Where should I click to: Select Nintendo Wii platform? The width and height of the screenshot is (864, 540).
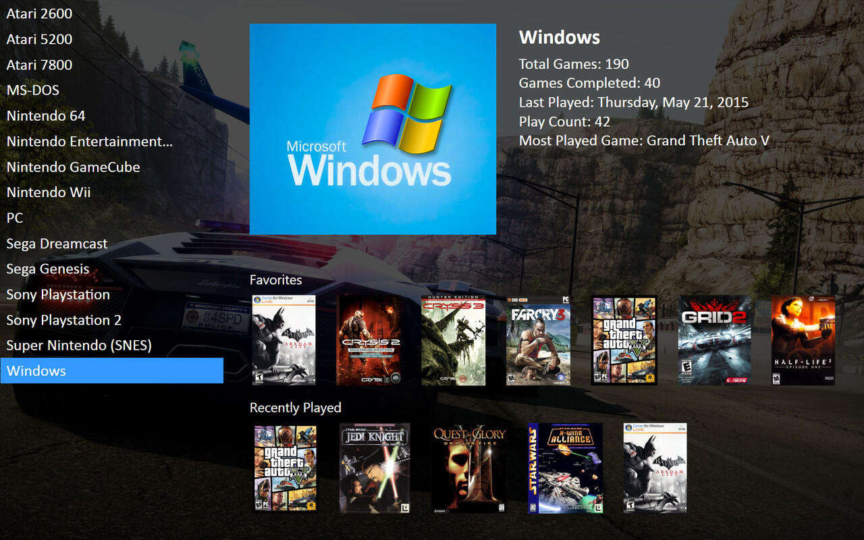[112, 192]
